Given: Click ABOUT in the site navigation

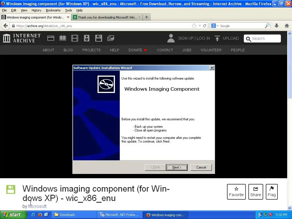Looking at the screenshot, I should [x=48, y=50].
